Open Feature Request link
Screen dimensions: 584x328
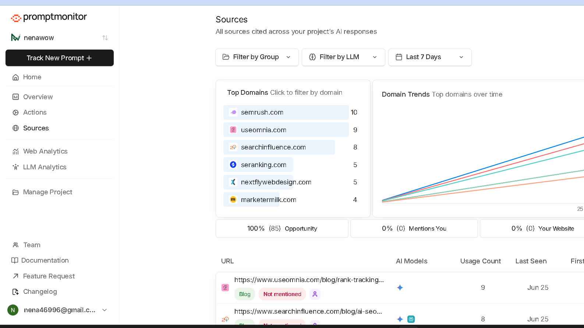click(x=49, y=276)
